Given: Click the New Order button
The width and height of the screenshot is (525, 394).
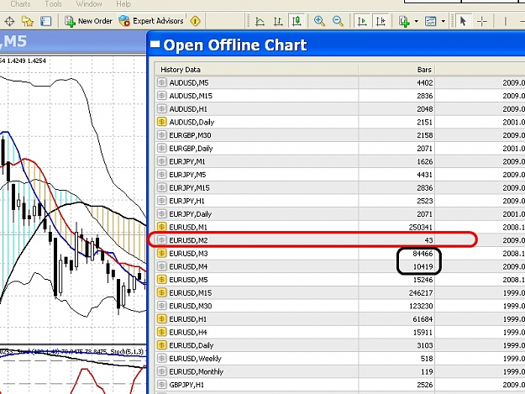Looking at the screenshot, I should 88,21.
